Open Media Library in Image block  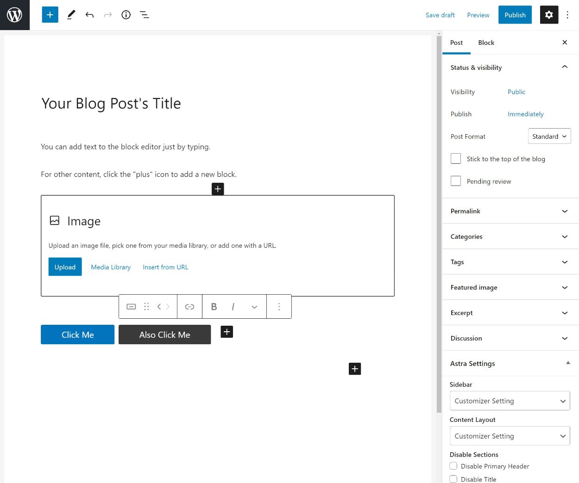pyautogui.click(x=111, y=267)
